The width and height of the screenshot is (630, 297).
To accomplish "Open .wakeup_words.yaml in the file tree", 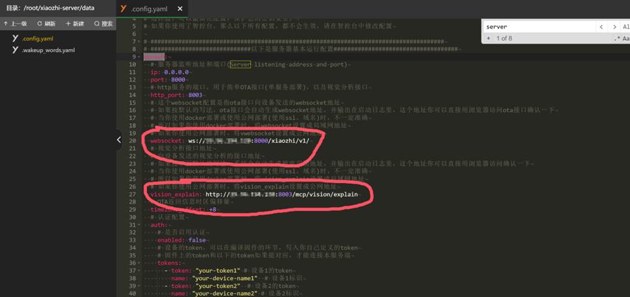I will (48, 49).
